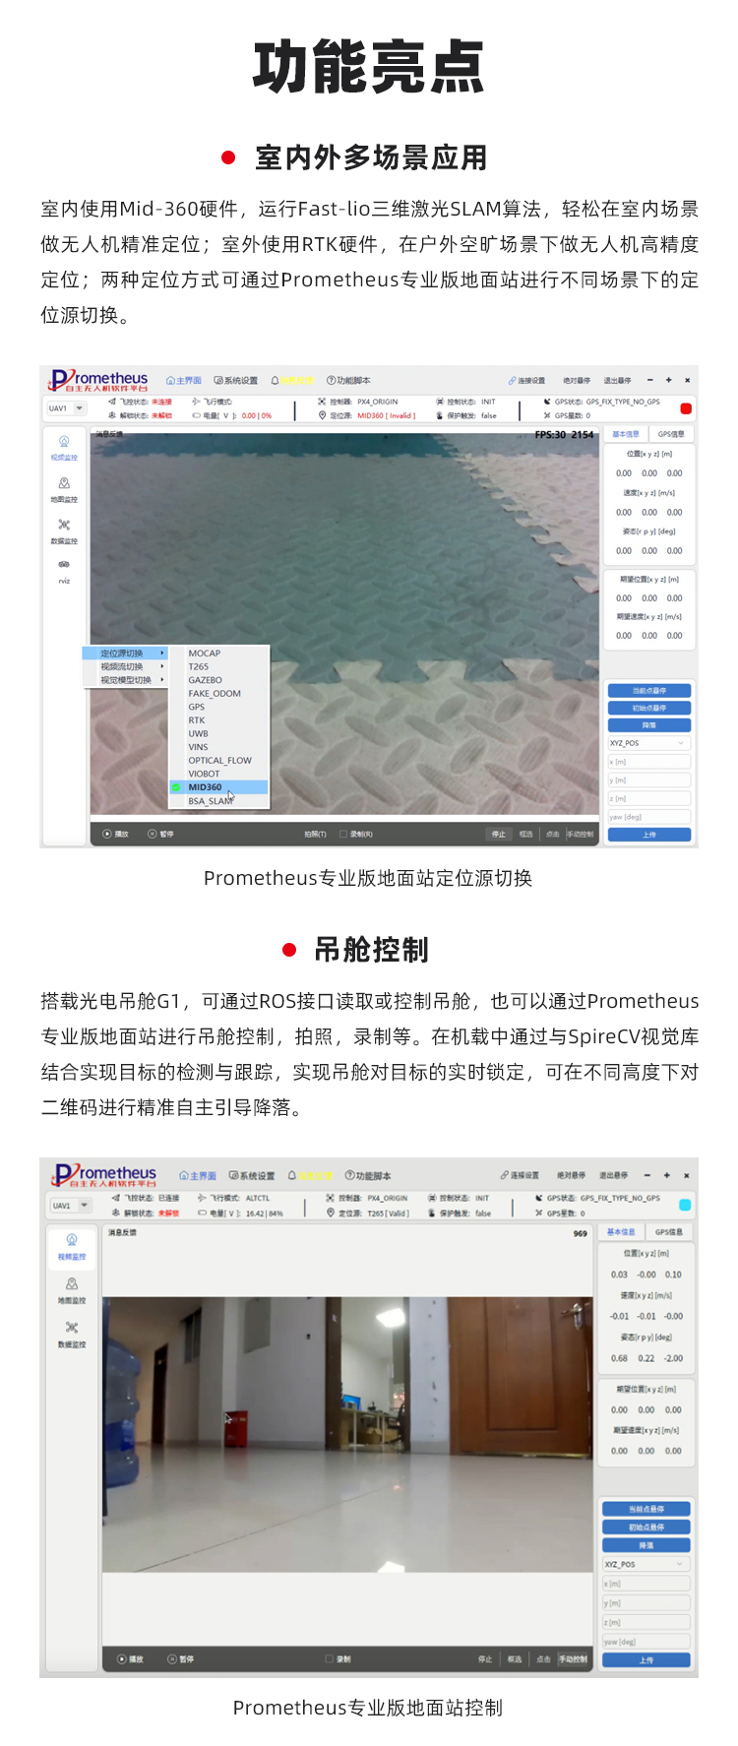Click 上传 button in upper screenshot
This screenshot has width=738, height=1746.
click(648, 835)
